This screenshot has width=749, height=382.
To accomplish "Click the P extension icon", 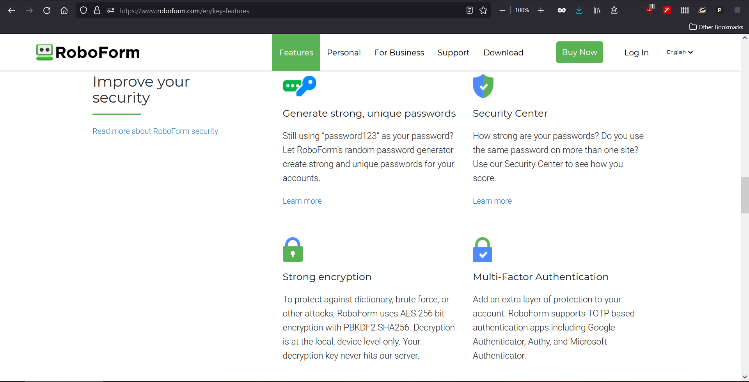I will [720, 11].
